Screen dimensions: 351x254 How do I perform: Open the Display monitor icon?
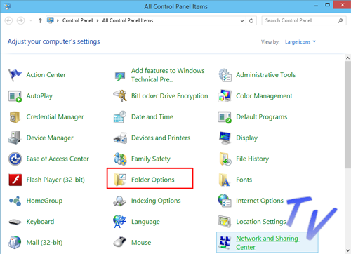coord(225,138)
